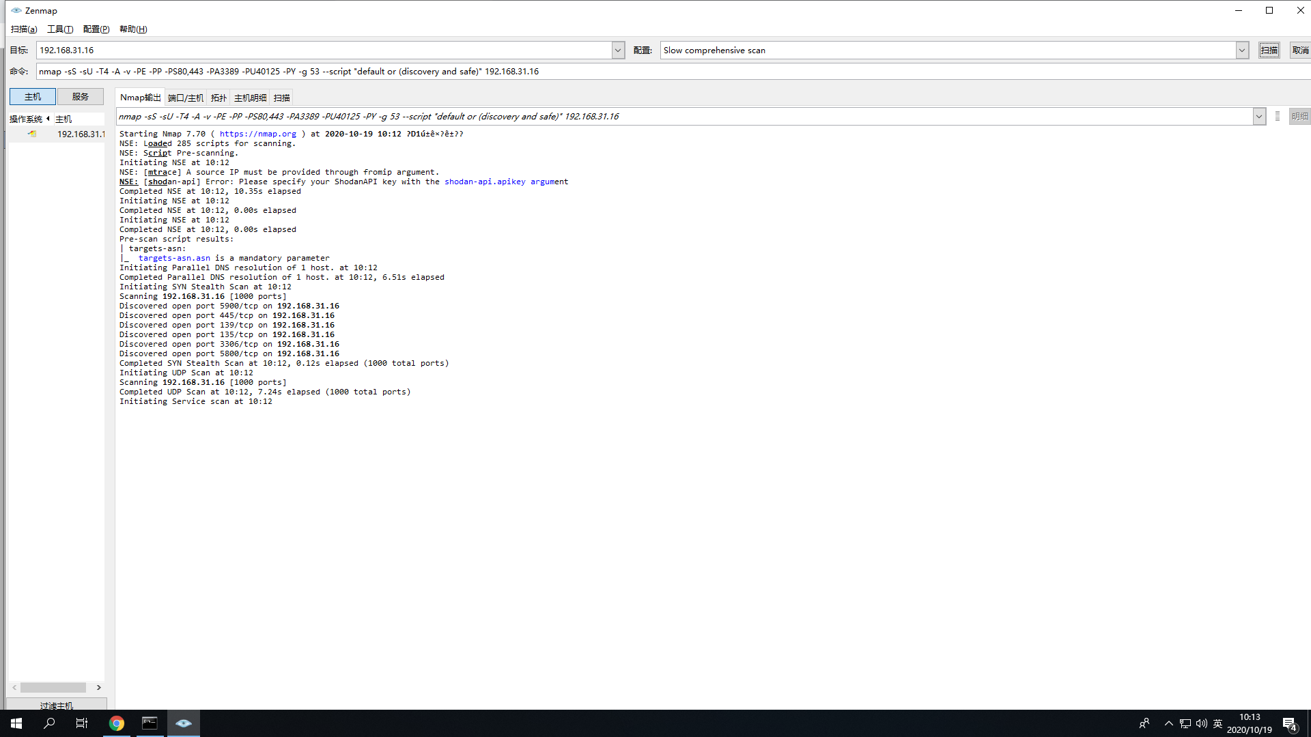Image resolution: width=1311 pixels, height=737 pixels.
Task: Switch to the 端口/主机 tab
Action: point(186,98)
